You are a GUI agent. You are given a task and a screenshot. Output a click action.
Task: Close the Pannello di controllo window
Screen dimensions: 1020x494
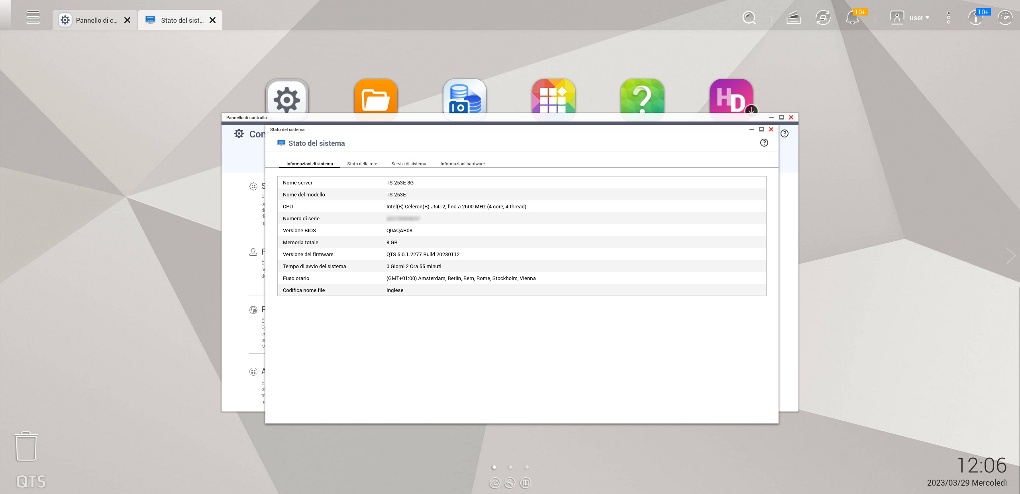point(791,117)
